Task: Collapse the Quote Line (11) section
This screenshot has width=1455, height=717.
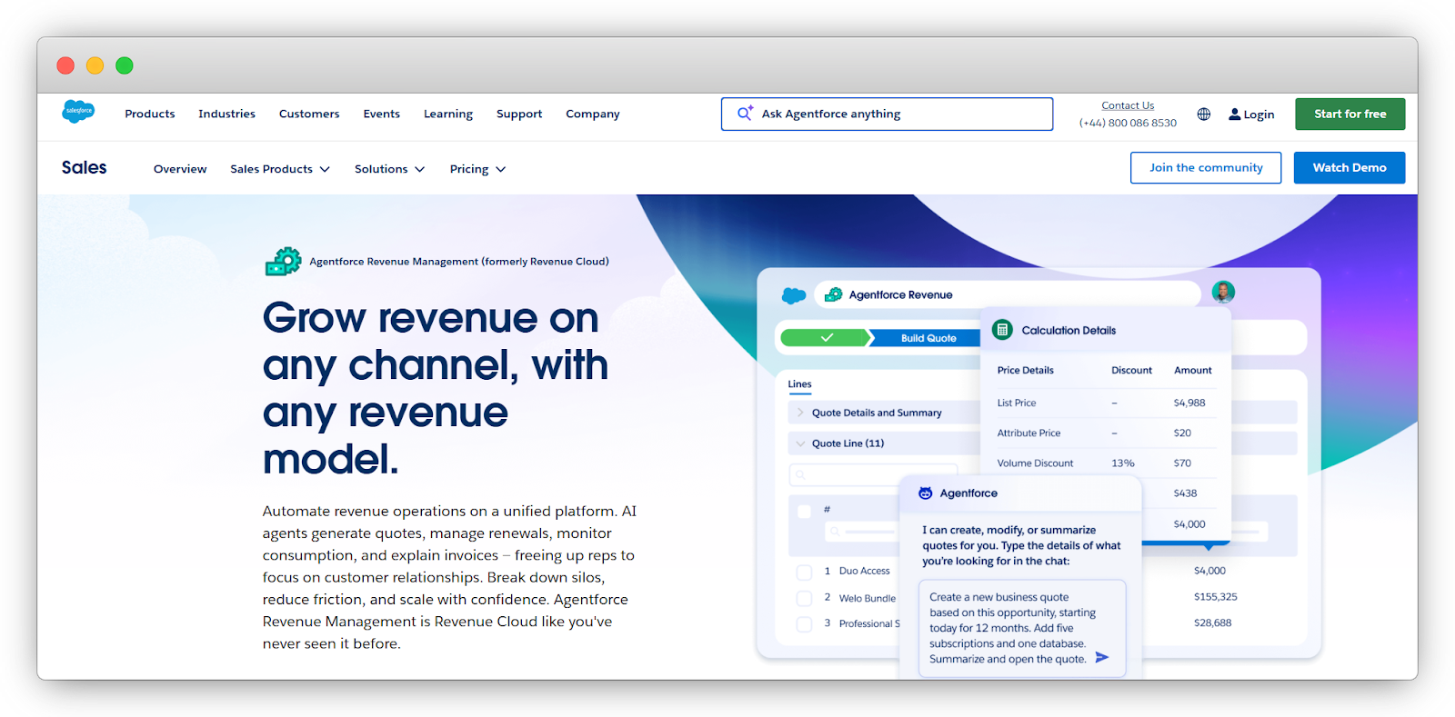Action: click(x=800, y=443)
